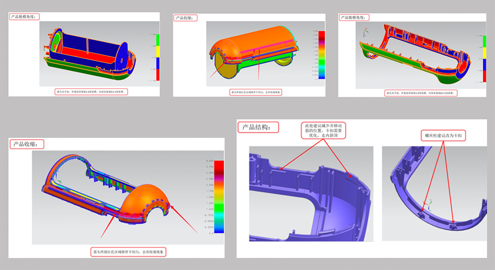495x270 pixels.
Task: Click the color scale beside the orange domed cover
Action: (x=314, y=54)
